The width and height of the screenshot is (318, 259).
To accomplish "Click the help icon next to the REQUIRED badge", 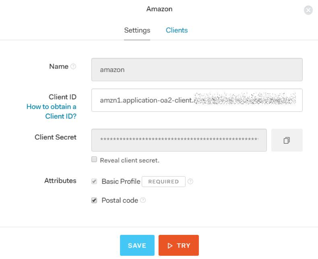I will click(x=190, y=181).
